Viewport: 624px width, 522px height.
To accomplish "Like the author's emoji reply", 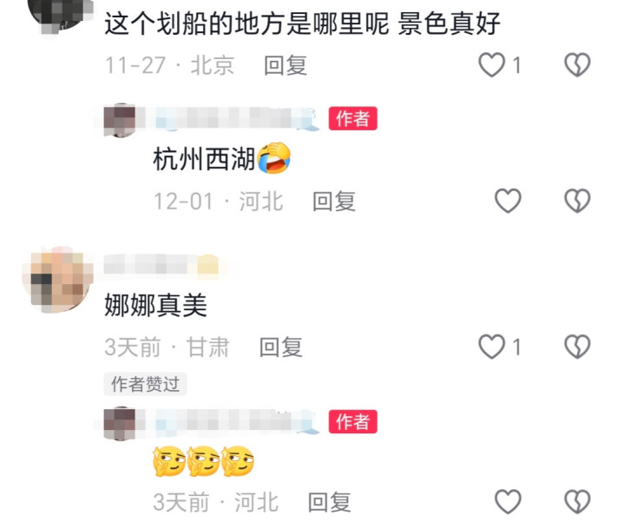I will coord(509,501).
